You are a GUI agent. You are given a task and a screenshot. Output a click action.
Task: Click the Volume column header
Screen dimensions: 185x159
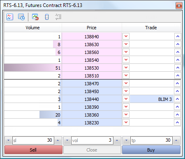(33, 28)
